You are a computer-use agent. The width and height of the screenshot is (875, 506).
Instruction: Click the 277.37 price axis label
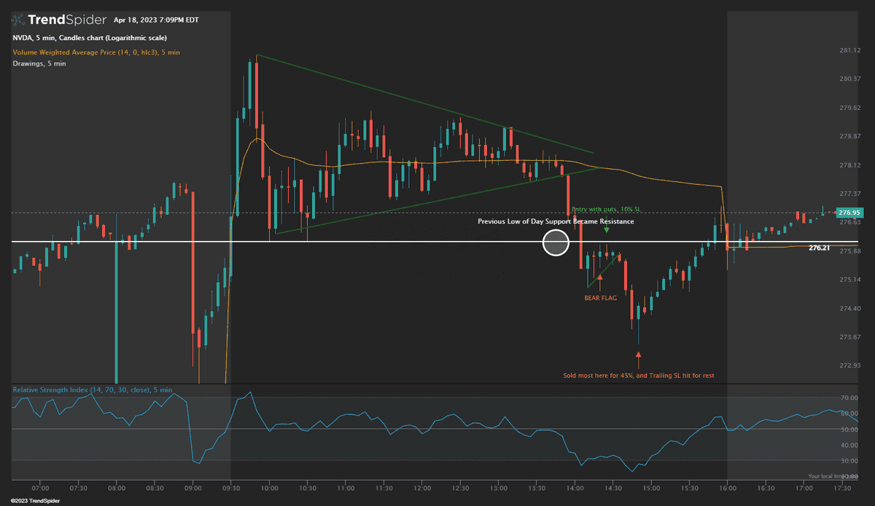(849, 194)
